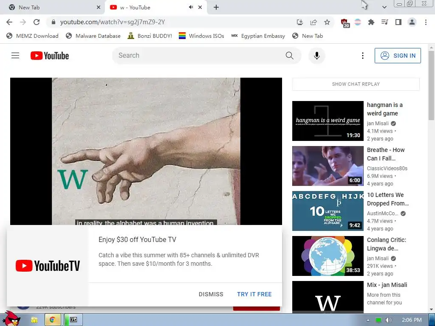The height and width of the screenshot is (326, 435).
Task: Open the MEMZ Download bookmark
Action: (32, 36)
